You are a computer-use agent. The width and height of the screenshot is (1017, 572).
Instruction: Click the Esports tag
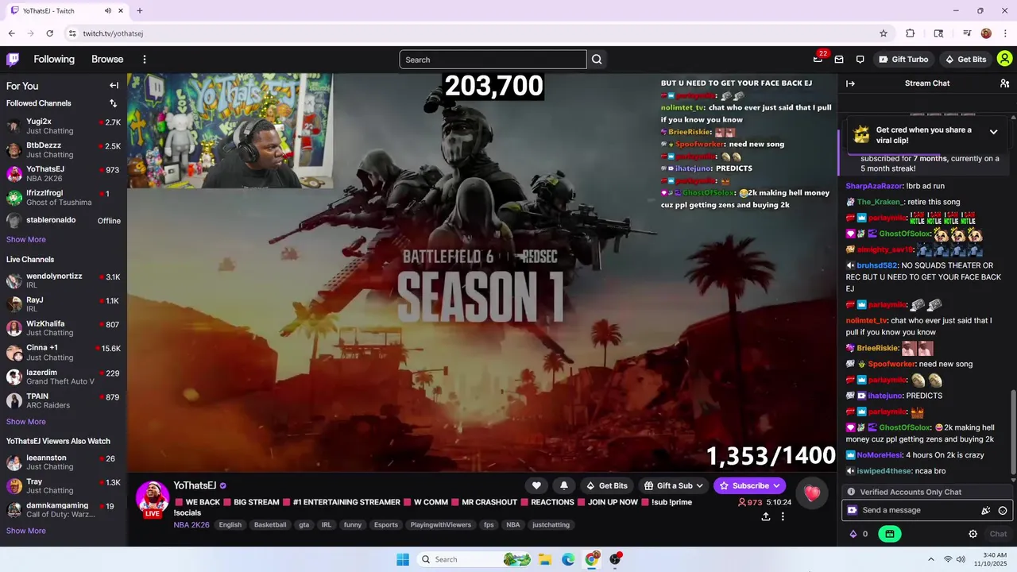[386, 524]
